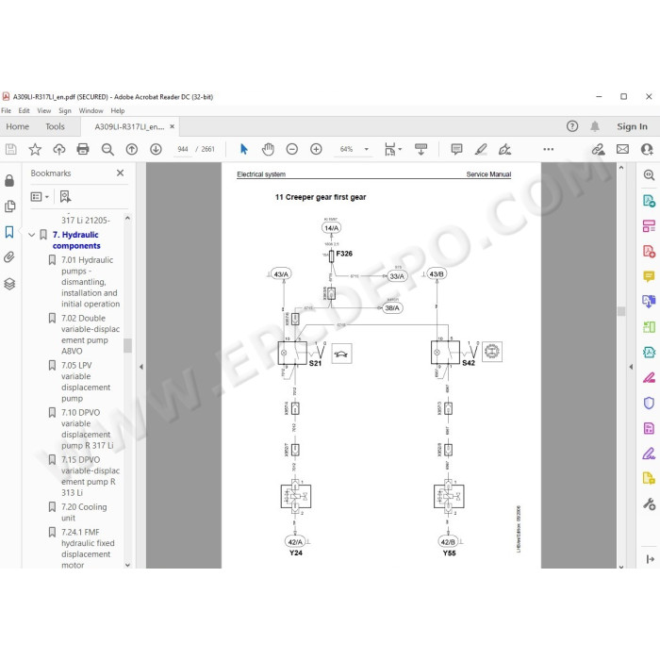Open notifications bell
660x660 pixels.
595,126
